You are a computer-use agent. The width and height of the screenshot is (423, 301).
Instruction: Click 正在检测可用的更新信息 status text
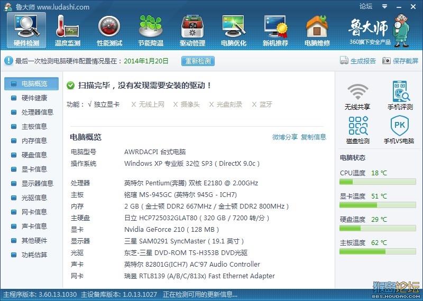[x=200, y=294]
